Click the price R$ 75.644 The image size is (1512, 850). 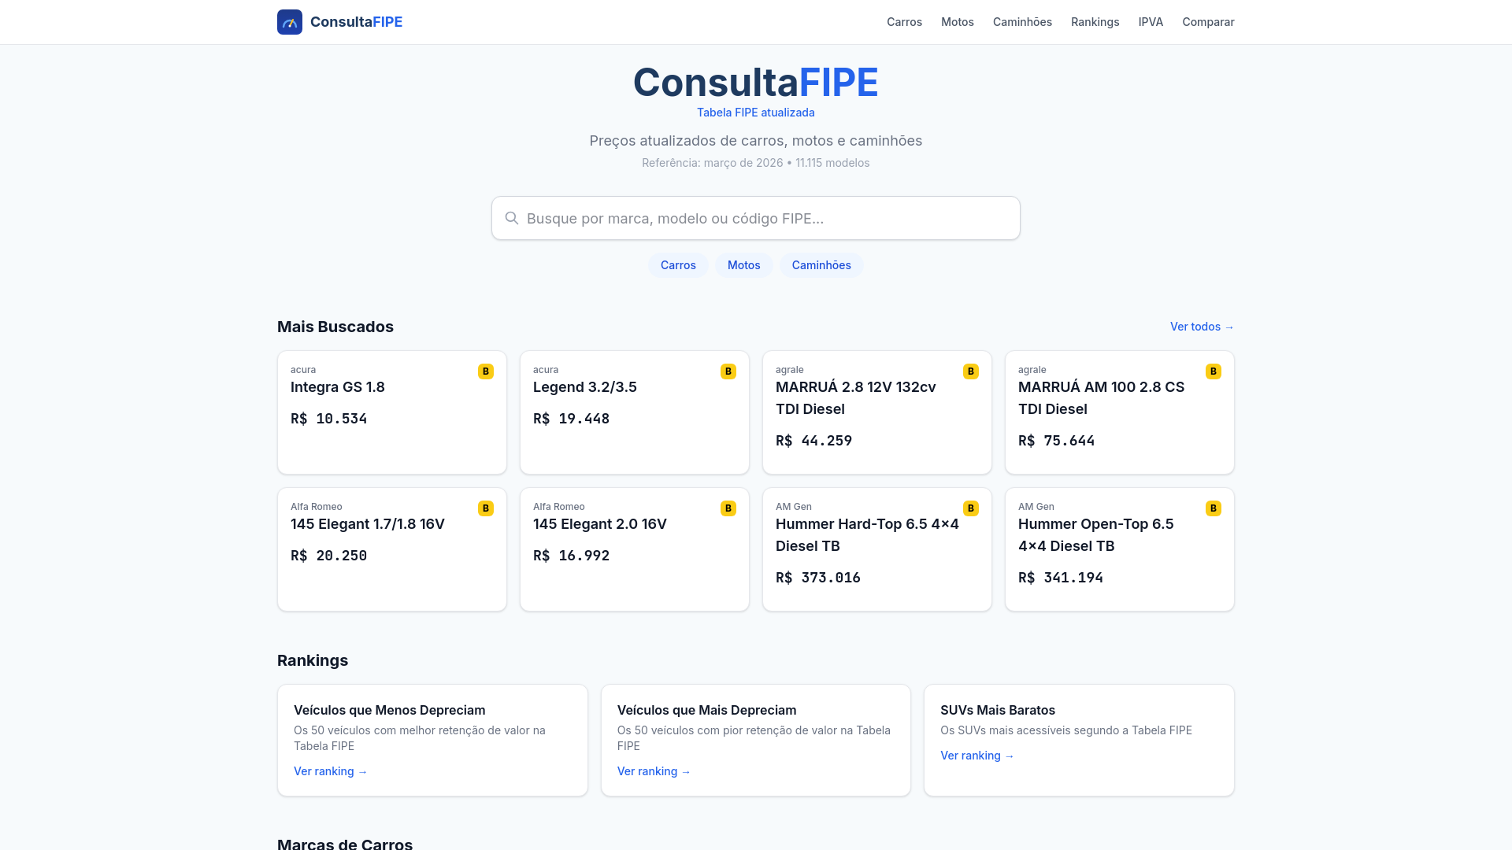(x=1056, y=441)
